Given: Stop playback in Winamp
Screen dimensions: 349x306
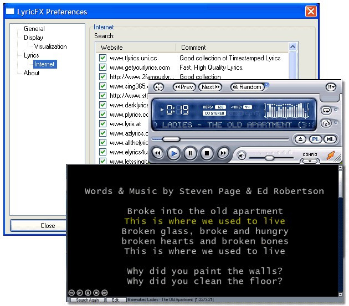Looking at the screenshot, I should click(207, 153).
